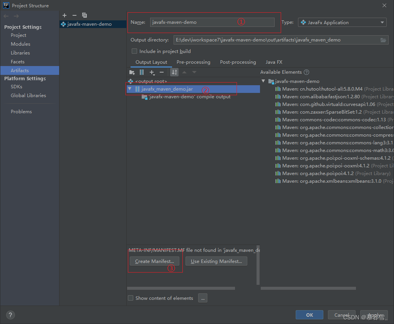Viewport: 394px width, 324px height.
Task: Click Use Existing Manifest button
Action: click(x=216, y=261)
